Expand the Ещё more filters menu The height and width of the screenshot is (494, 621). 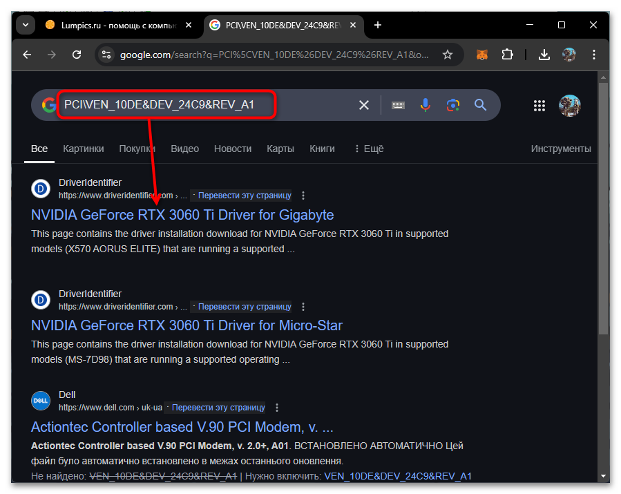click(369, 149)
